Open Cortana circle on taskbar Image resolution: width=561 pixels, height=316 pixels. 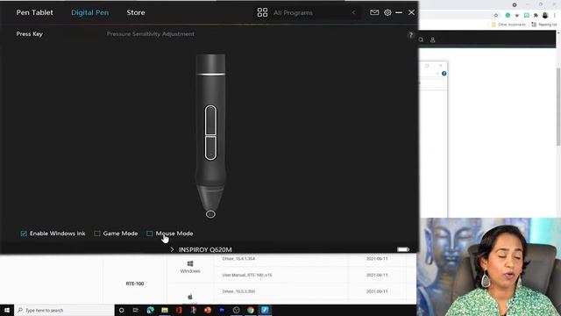[x=121, y=310]
